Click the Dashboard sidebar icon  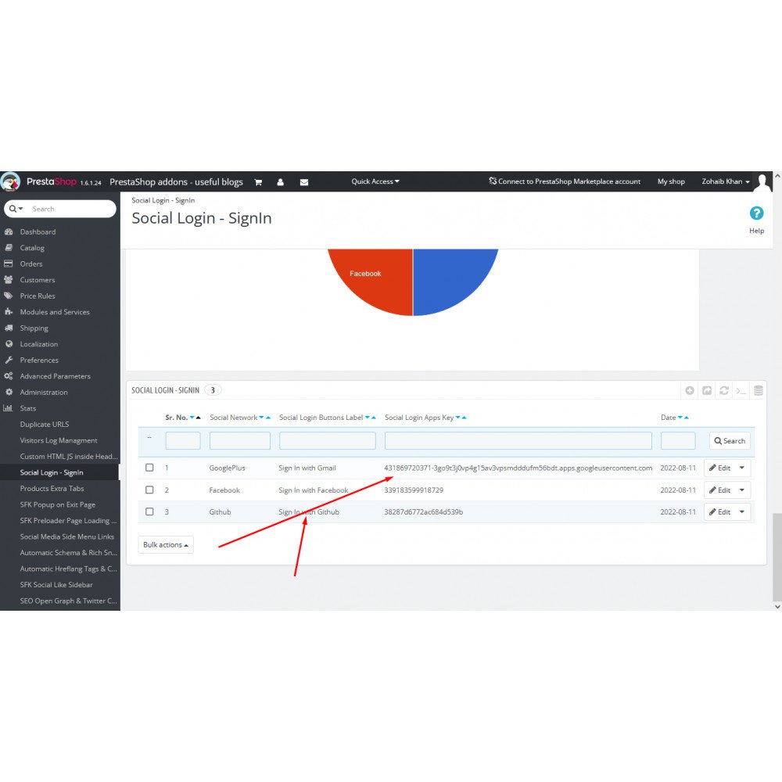[x=9, y=231]
